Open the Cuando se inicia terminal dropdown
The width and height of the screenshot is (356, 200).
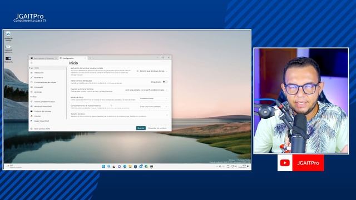tap(146, 90)
